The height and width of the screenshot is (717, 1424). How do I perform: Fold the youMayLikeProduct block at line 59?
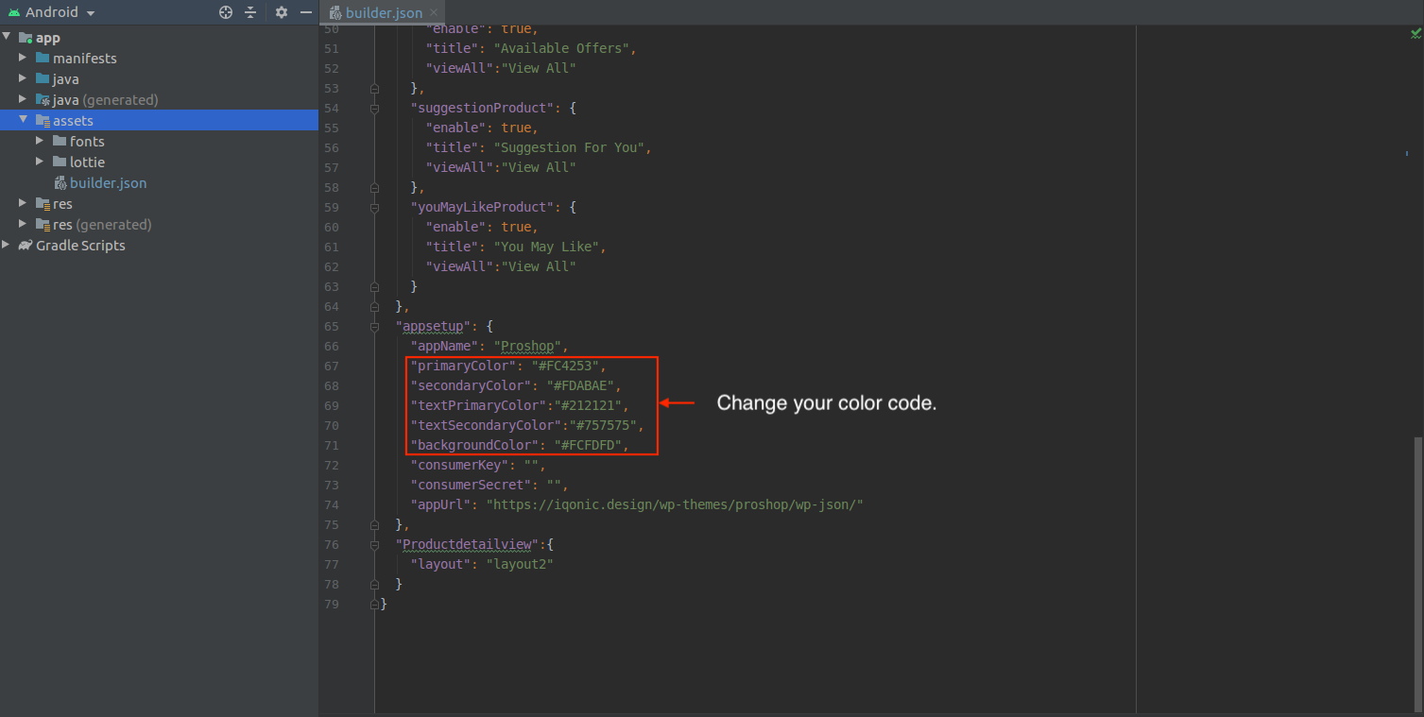(375, 207)
